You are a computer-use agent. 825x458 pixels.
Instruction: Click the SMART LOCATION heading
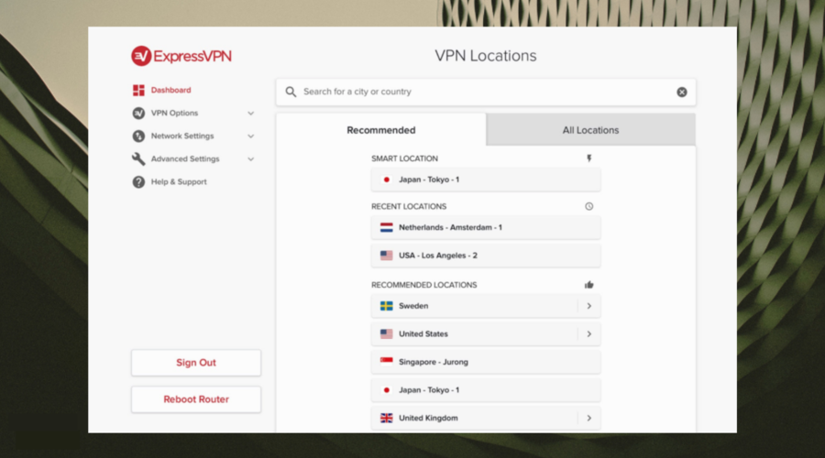click(x=404, y=158)
